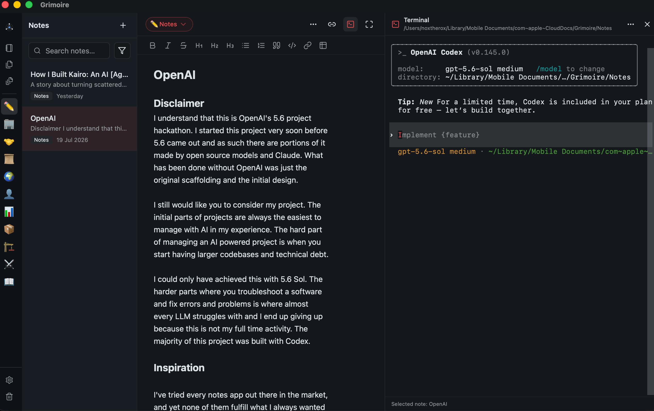
Task: Apply Heading 3 style
Action: pos(230,45)
